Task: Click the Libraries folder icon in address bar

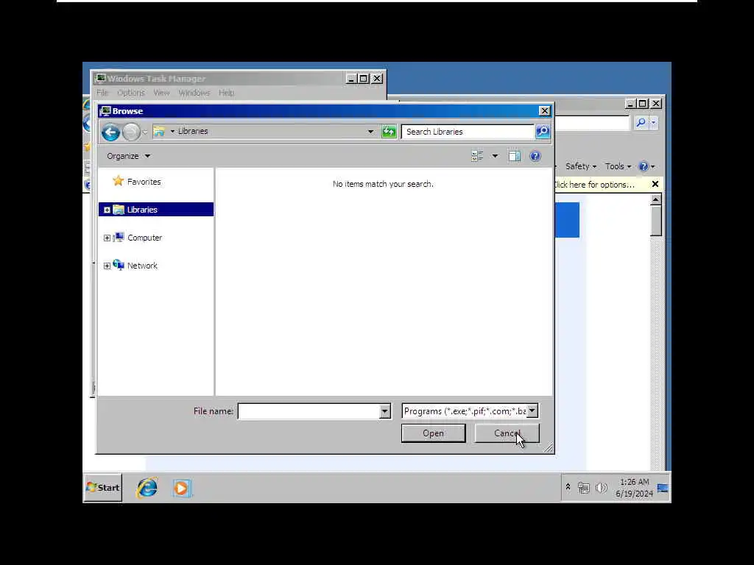Action: [x=159, y=131]
